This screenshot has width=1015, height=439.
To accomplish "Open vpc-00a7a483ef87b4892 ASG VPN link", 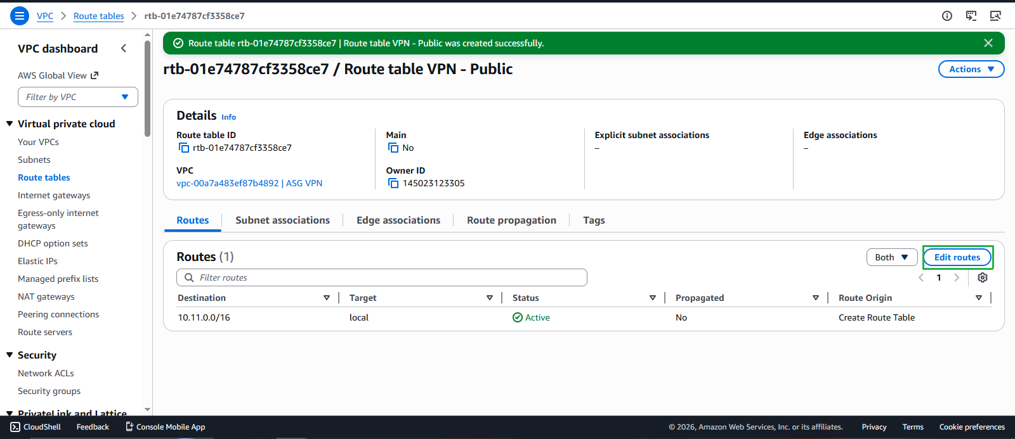I will 249,183.
